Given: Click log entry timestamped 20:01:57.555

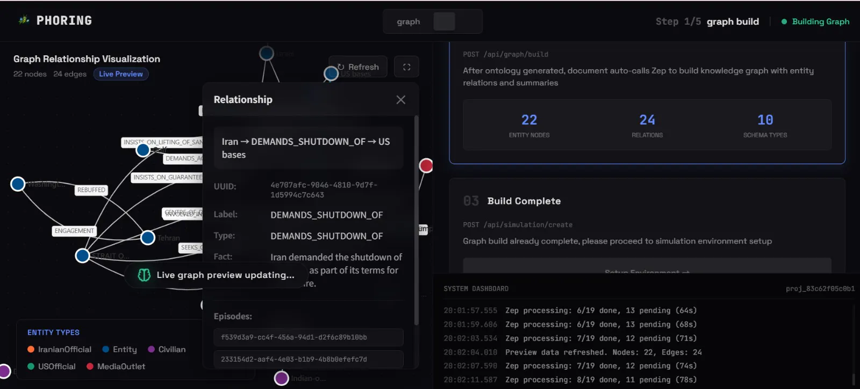Looking at the screenshot, I should point(470,311).
